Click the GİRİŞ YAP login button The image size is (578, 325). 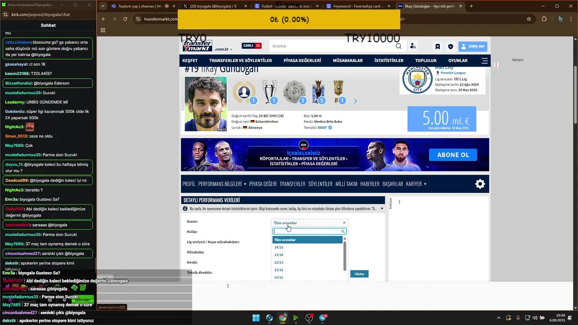pyautogui.click(x=473, y=46)
